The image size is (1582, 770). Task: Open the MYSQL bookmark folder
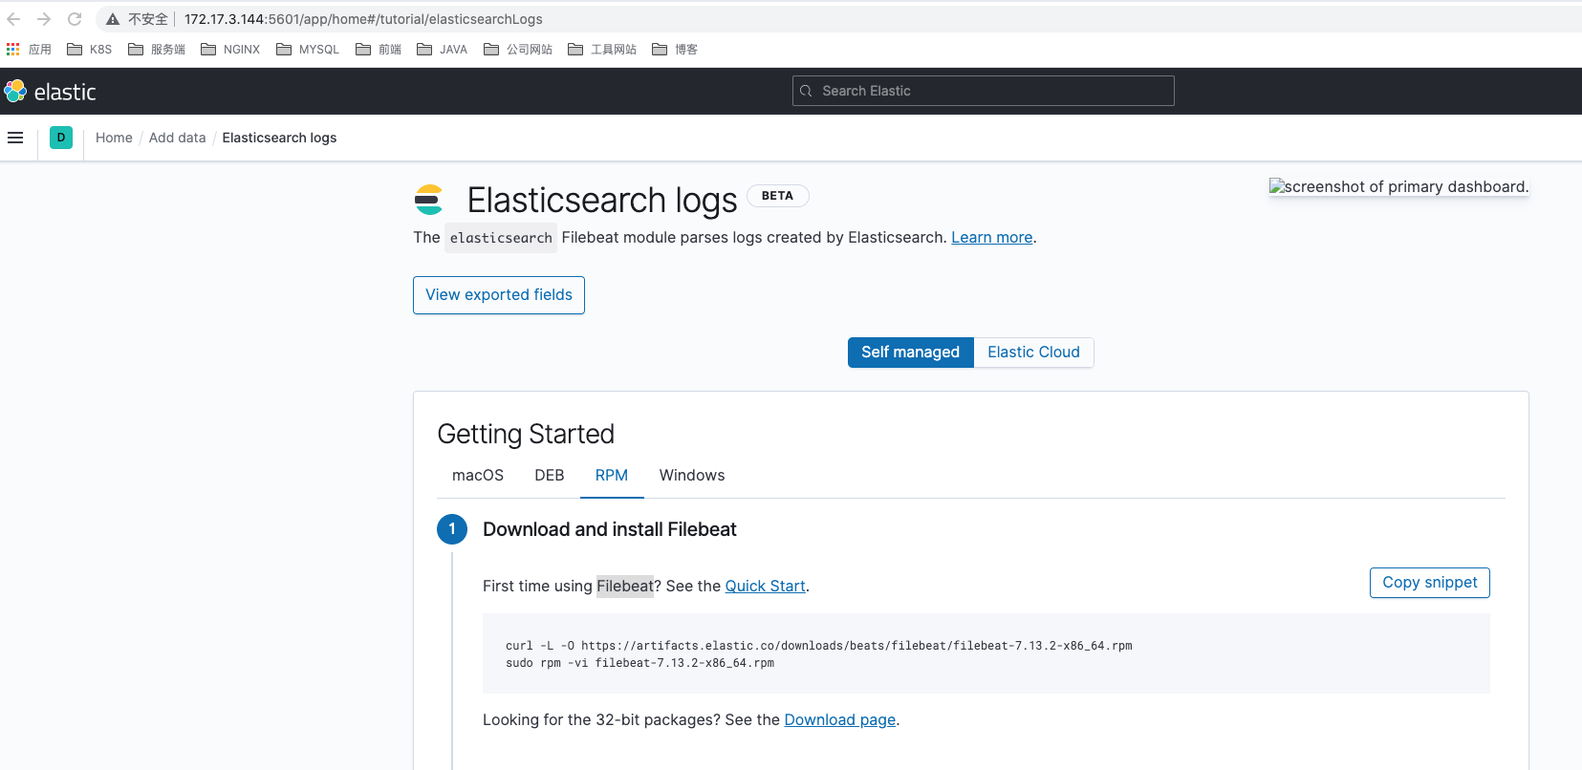pos(308,50)
